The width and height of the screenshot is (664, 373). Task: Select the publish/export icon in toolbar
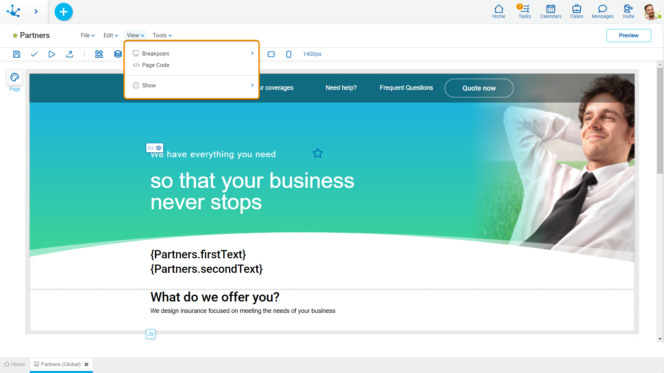tap(69, 54)
